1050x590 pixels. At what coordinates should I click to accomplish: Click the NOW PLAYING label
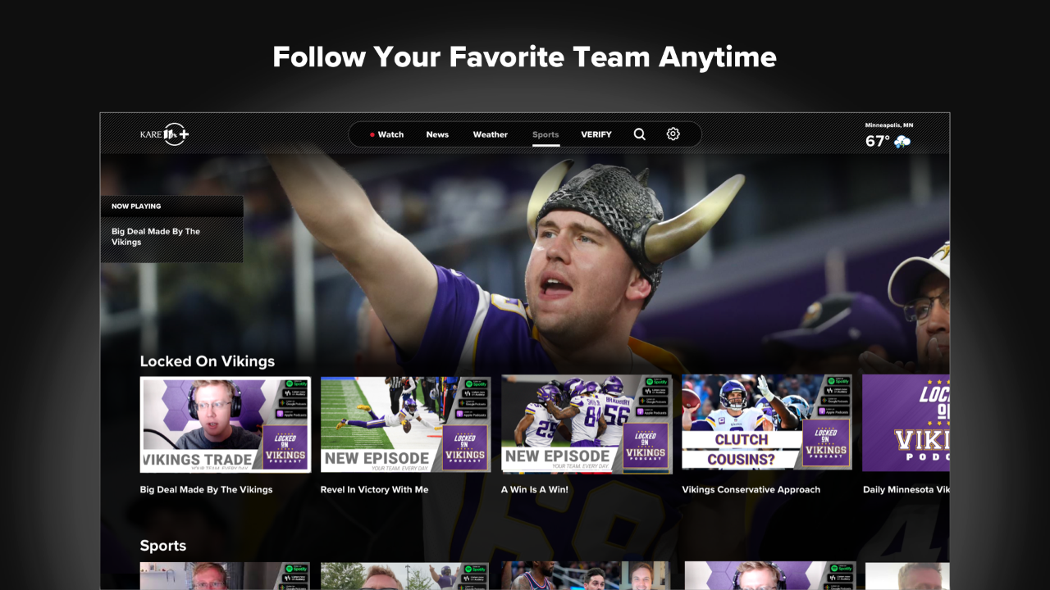pos(136,206)
